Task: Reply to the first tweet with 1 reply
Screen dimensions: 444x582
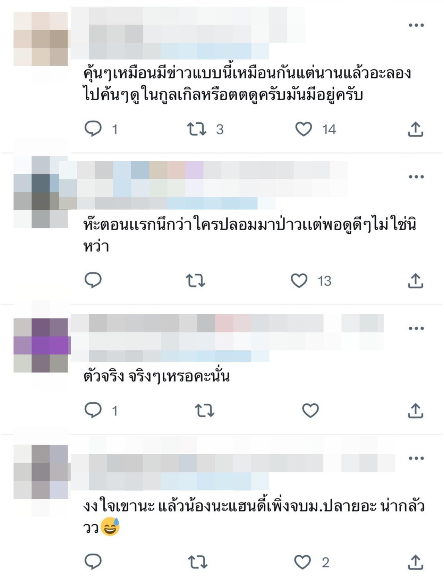Action: [x=93, y=129]
